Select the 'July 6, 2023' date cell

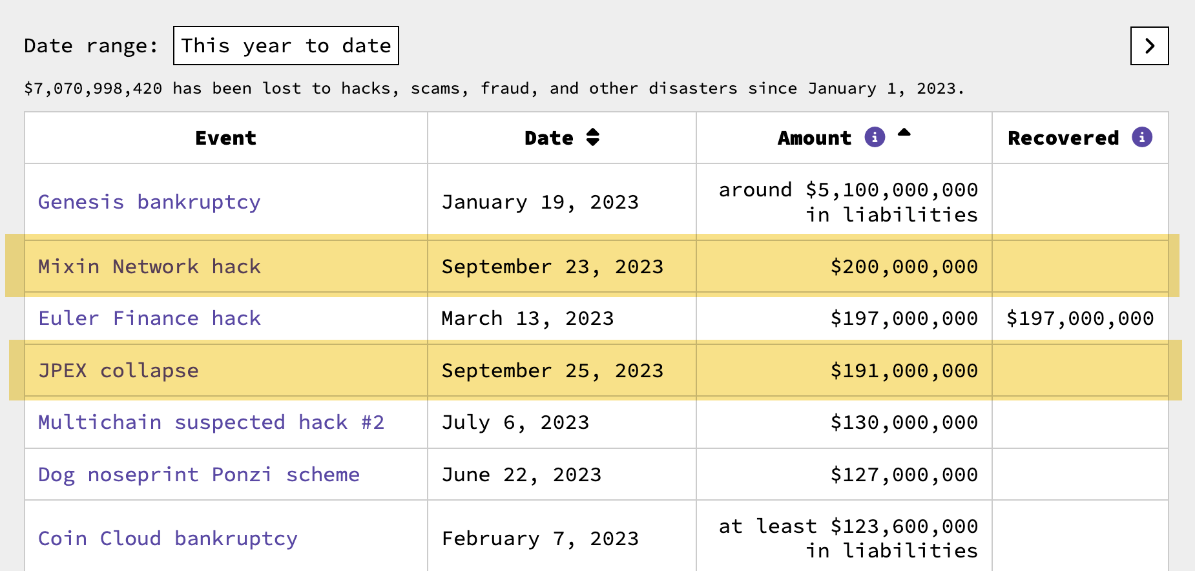click(x=562, y=422)
